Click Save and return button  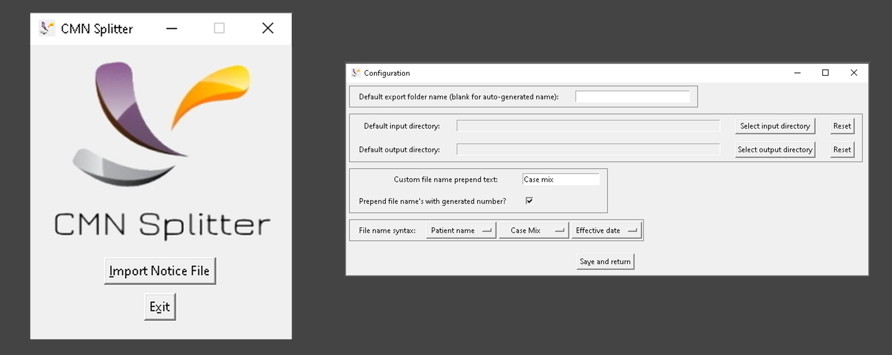pos(605,261)
